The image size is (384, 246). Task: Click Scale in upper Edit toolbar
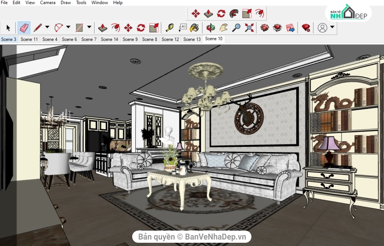point(247,13)
